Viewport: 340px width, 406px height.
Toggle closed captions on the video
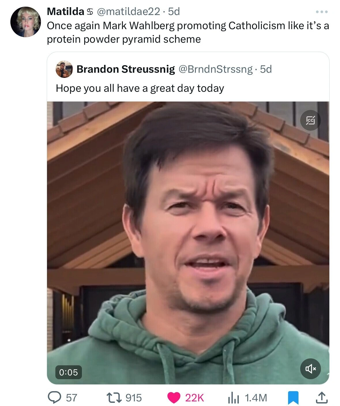click(x=310, y=120)
